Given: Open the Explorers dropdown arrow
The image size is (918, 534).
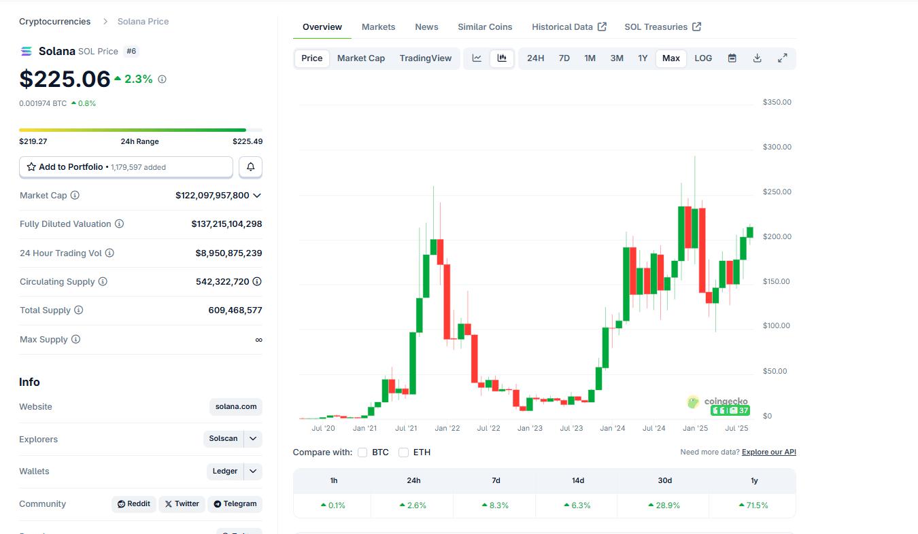Looking at the screenshot, I should point(253,439).
